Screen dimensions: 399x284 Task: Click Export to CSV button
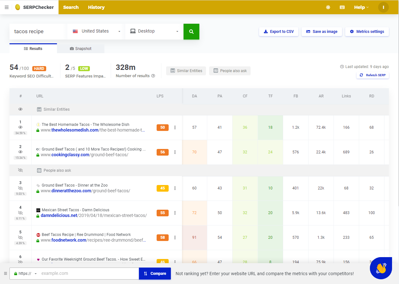click(x=279, y=32)
